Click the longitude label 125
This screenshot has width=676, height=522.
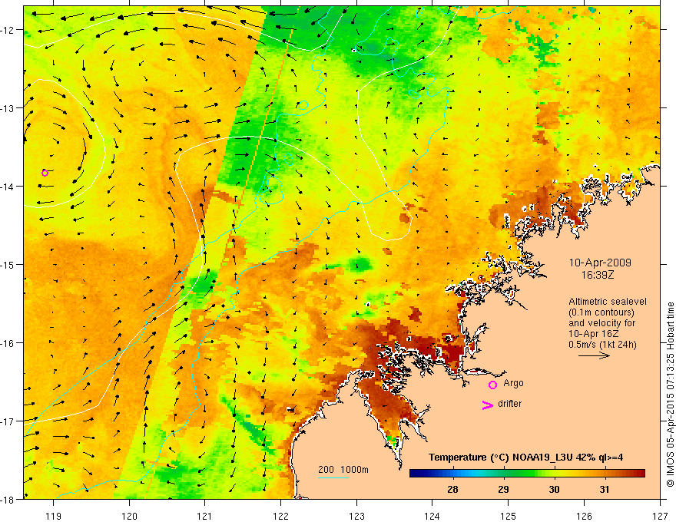[509, 516]
